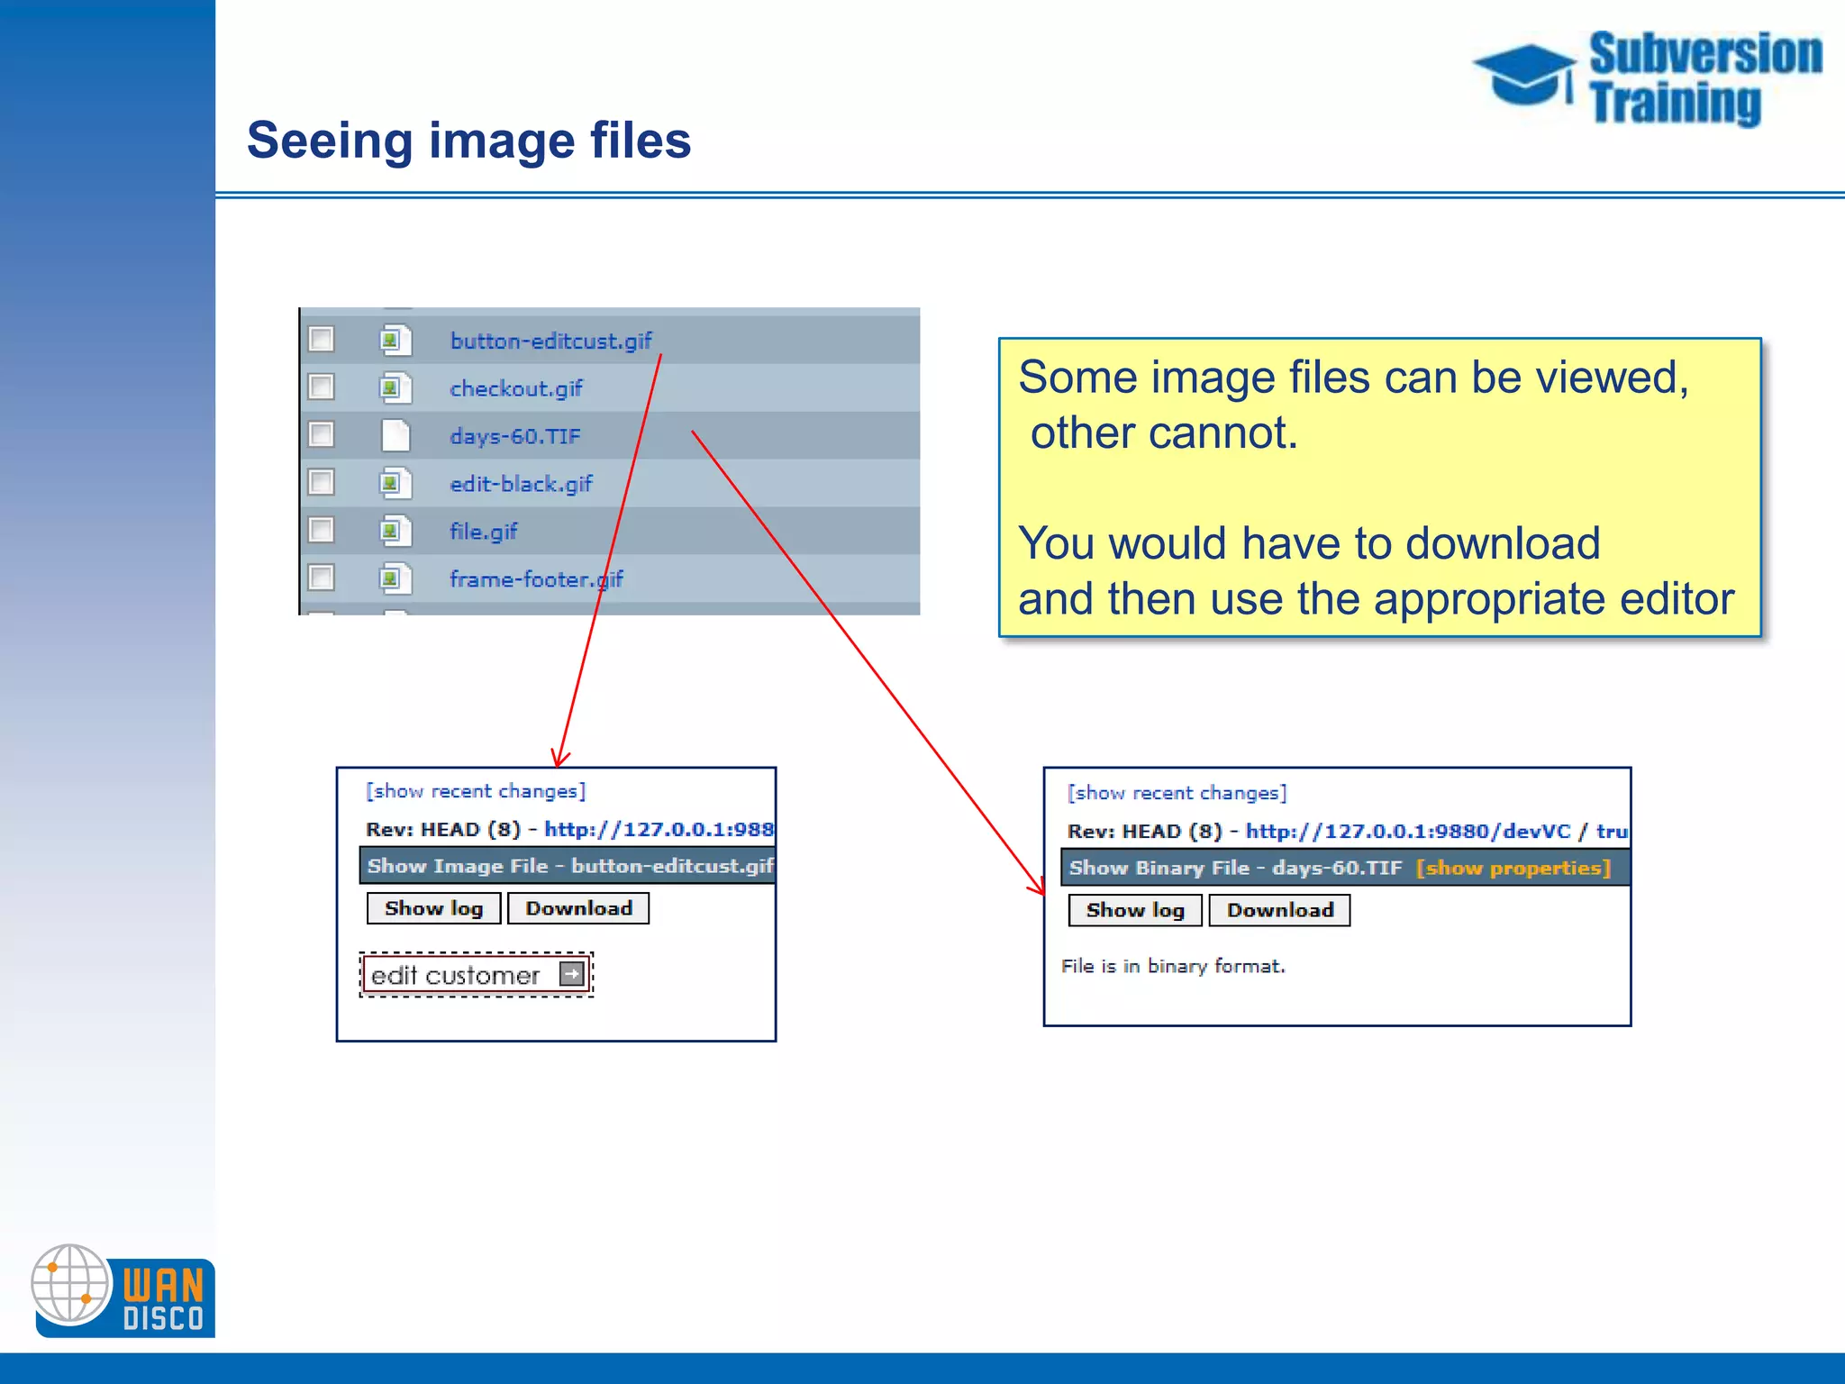Click the image icon of button-editcust.gif
This screenshot has height=1384, width=1845.
[x=395, y=340]
